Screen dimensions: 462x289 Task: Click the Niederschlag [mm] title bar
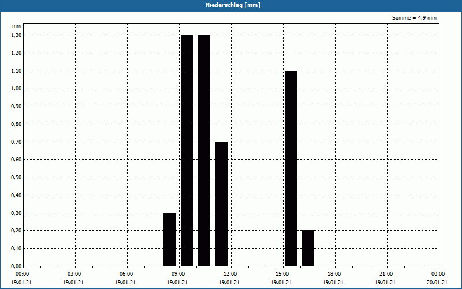coord(231,5)
